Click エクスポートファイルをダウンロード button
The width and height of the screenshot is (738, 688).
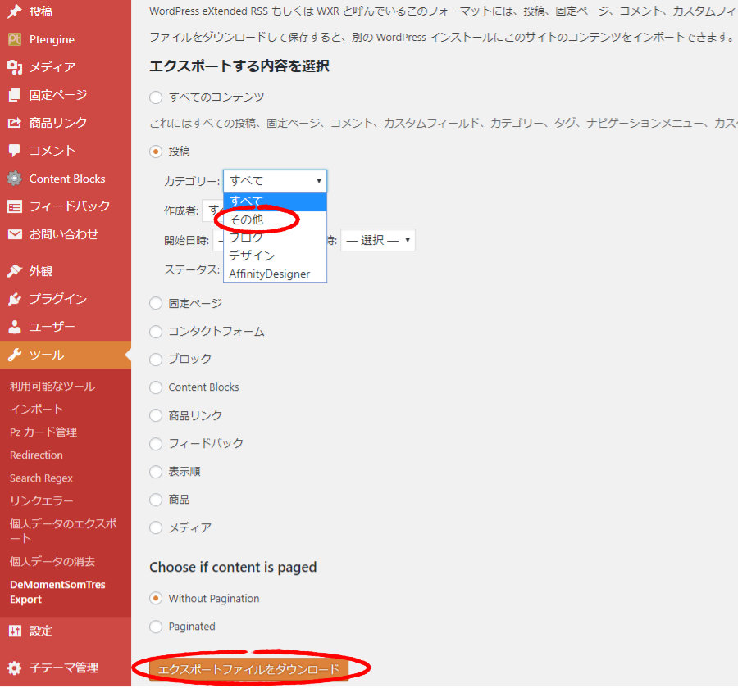coord(248,669)
